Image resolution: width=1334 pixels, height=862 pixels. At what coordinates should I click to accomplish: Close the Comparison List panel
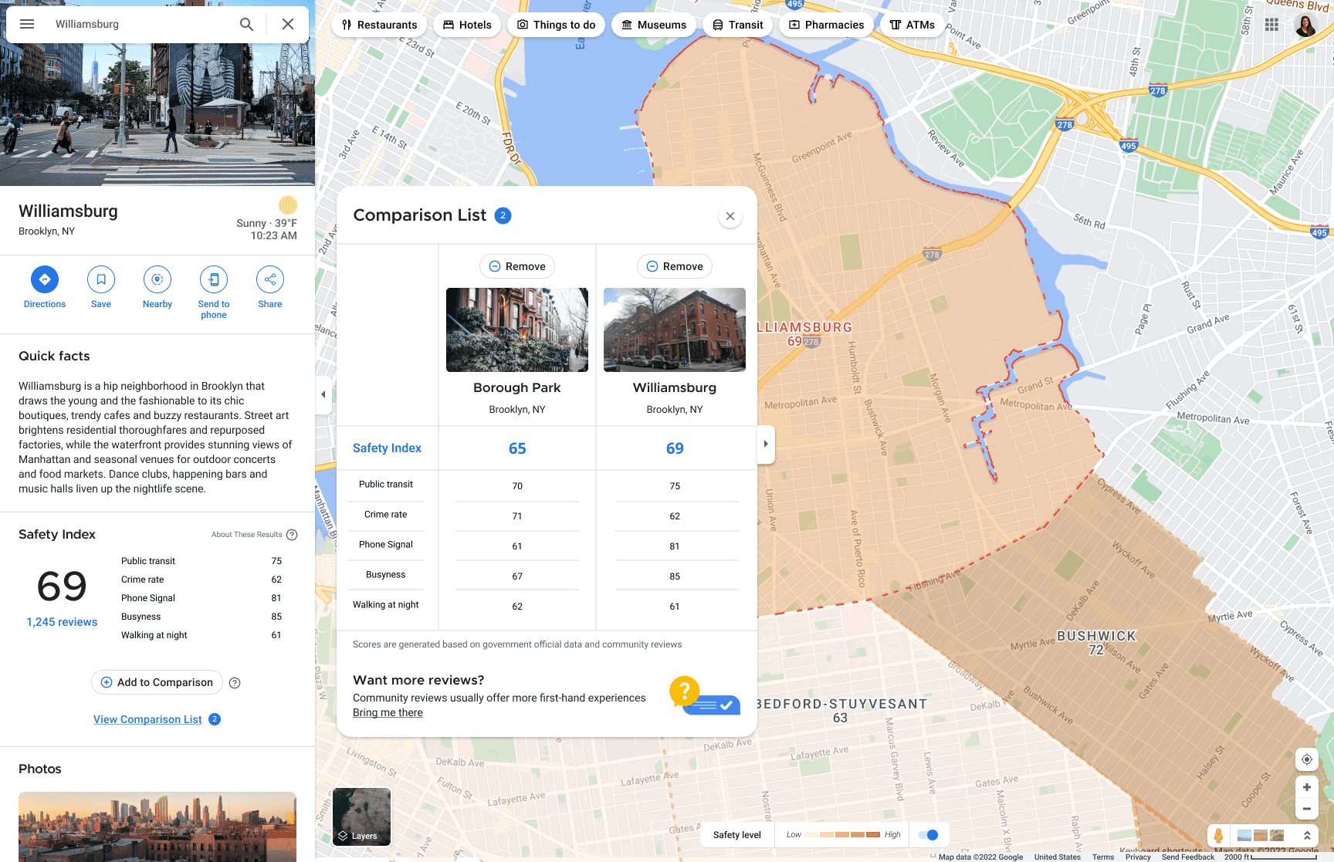click(x=730, y=216)
